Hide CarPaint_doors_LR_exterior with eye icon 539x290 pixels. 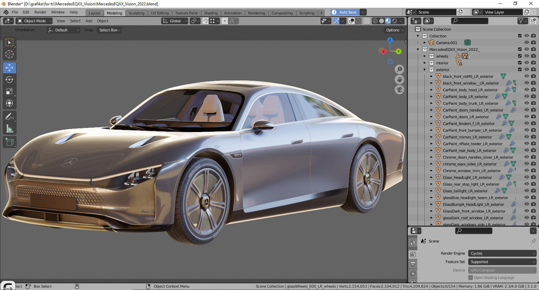pyautogui.click(x=527, y=117)
